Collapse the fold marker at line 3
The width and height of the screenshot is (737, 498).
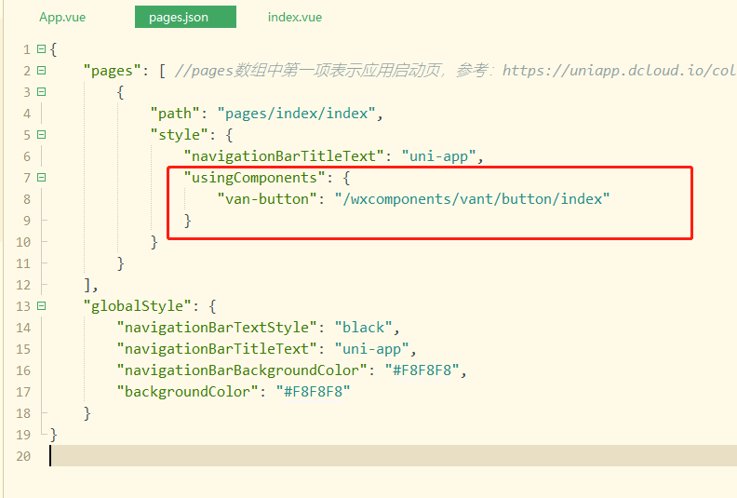pos(41,92)
